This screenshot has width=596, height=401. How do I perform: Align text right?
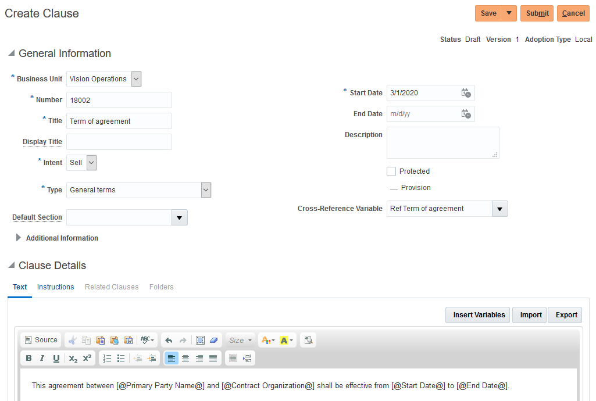[x=199, y=358]
